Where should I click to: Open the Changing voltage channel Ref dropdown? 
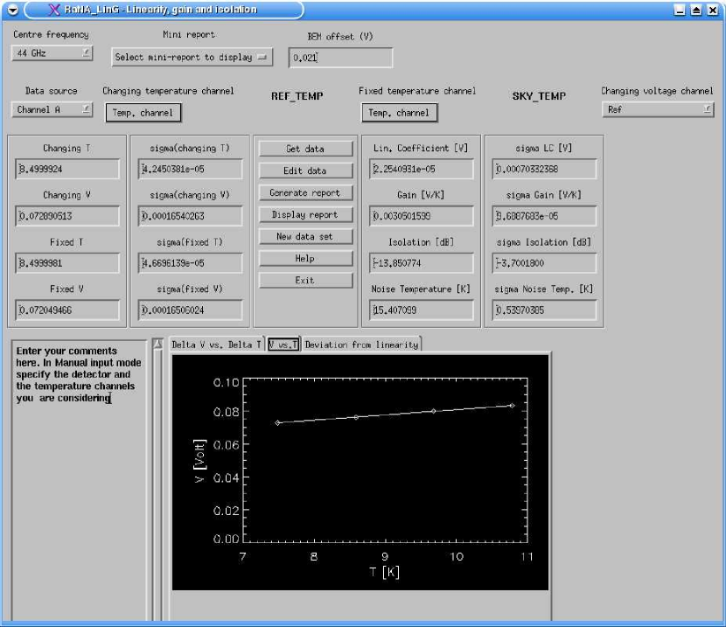tap(658, 110)
